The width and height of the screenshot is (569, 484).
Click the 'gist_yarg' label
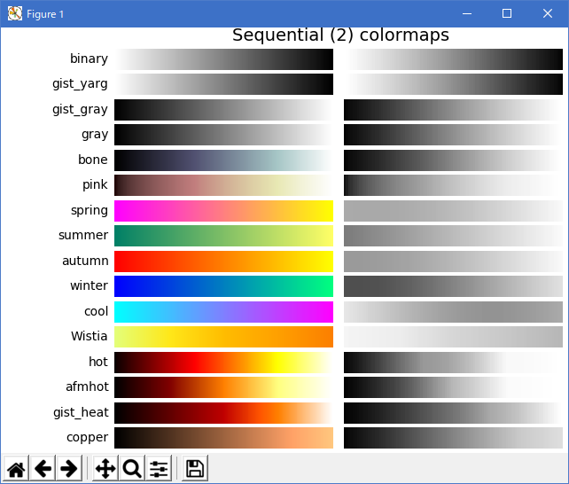click(x=80, y=84)
